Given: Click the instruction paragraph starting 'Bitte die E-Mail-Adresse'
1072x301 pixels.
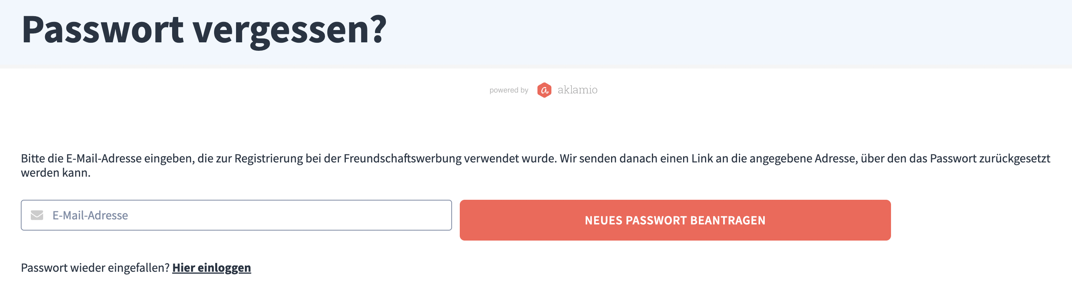Looking at the screenshot, I should 536,165.
